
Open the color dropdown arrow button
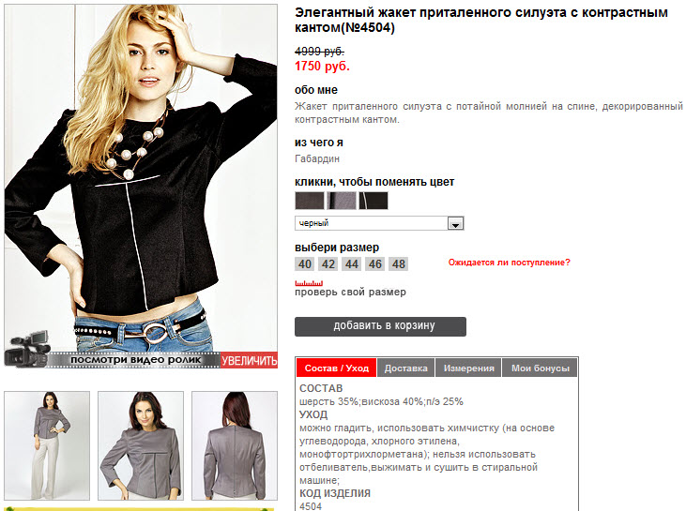pos(455,223)
